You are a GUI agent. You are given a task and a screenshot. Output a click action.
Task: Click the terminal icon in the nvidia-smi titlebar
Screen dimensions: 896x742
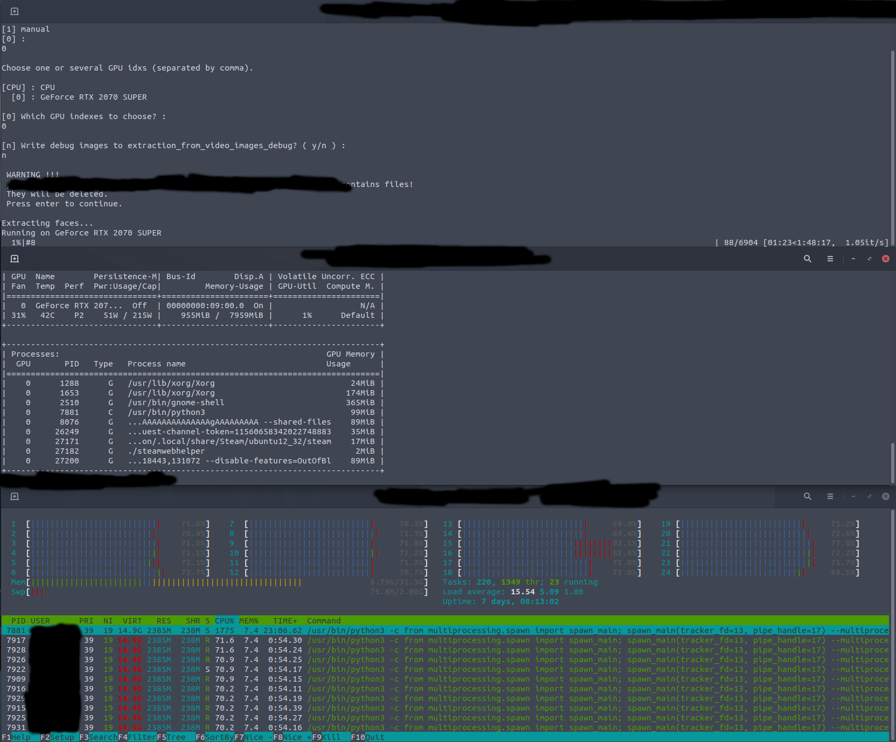tap(15, 259)
